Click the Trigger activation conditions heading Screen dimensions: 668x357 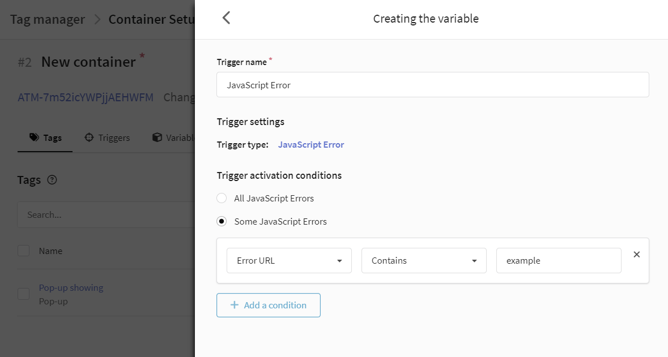[279, 176]
